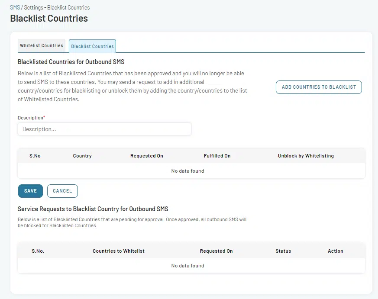This screenshot has width=378, height=299.
Task: Click the Settings - Blacklist Countries breadcrumb
Action: pos(57,7)
